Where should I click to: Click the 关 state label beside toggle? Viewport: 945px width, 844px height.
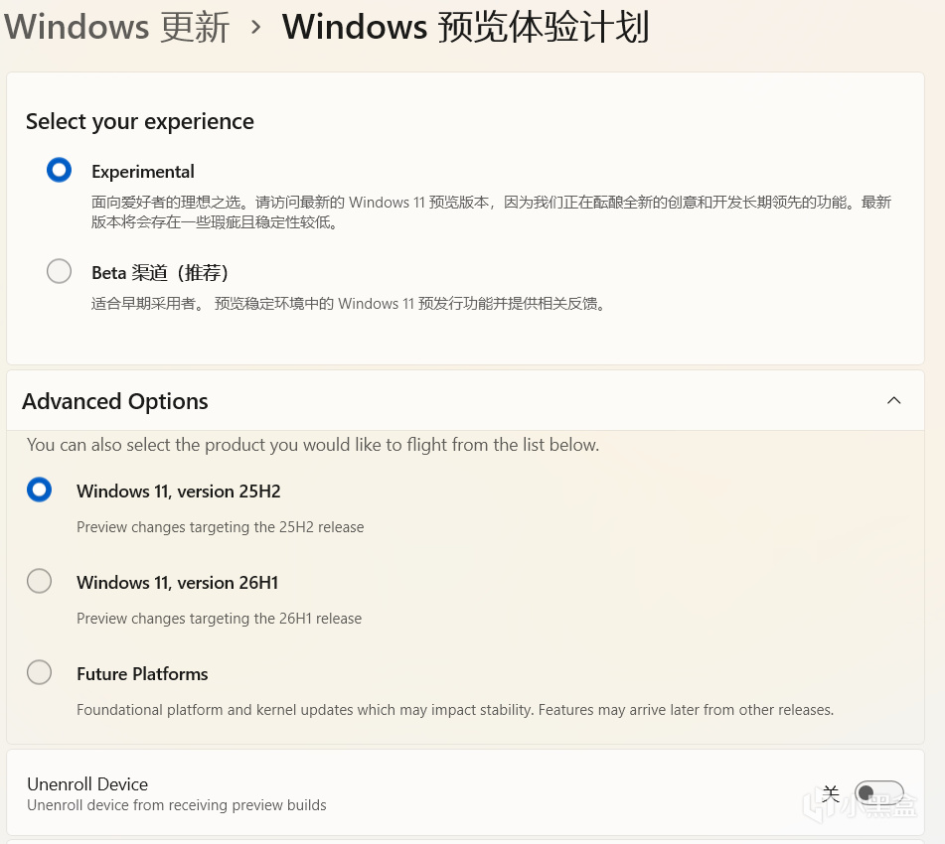831,793
